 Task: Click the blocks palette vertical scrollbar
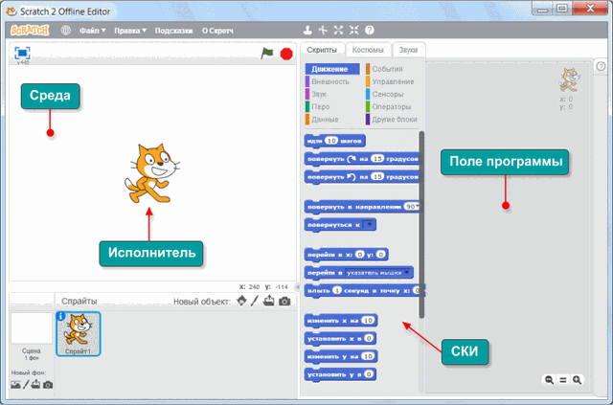tap(421, 225)
